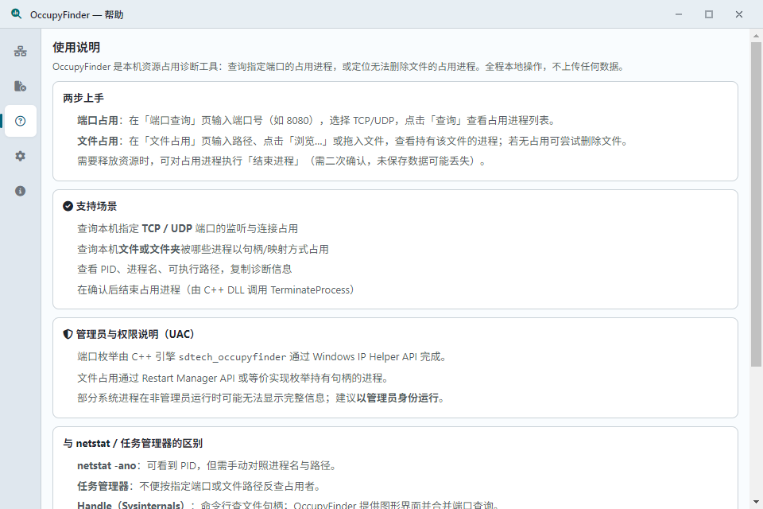Click the vertical scrollbar thumb

[x=756, y=204]
